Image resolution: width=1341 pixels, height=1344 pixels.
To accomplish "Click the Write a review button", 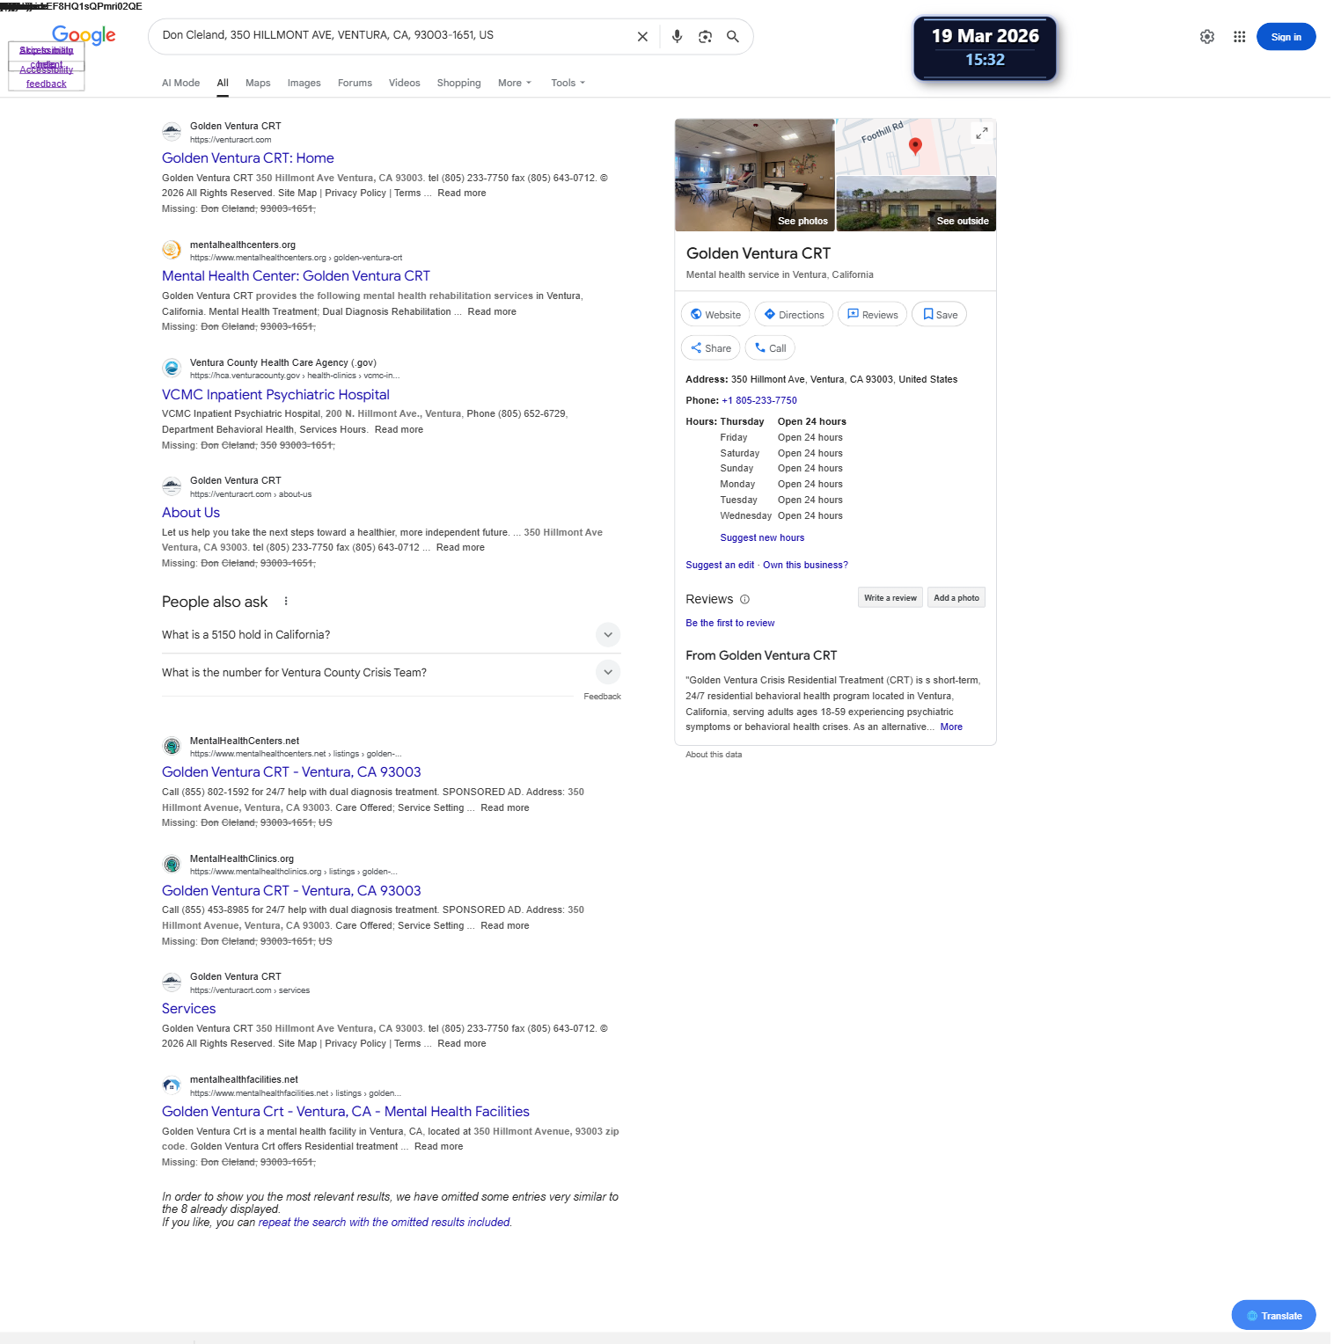I will pyautogui.click(x=890, y=598).
